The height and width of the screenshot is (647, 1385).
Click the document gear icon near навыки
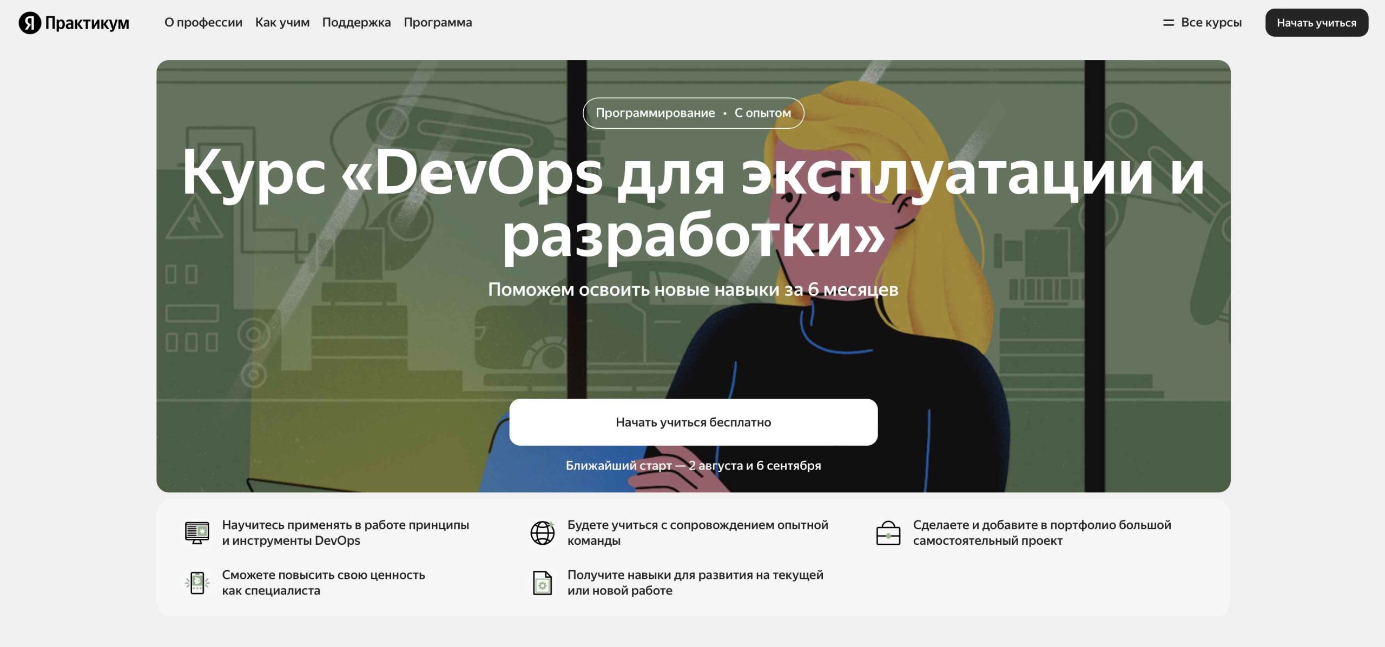(543, 583)
